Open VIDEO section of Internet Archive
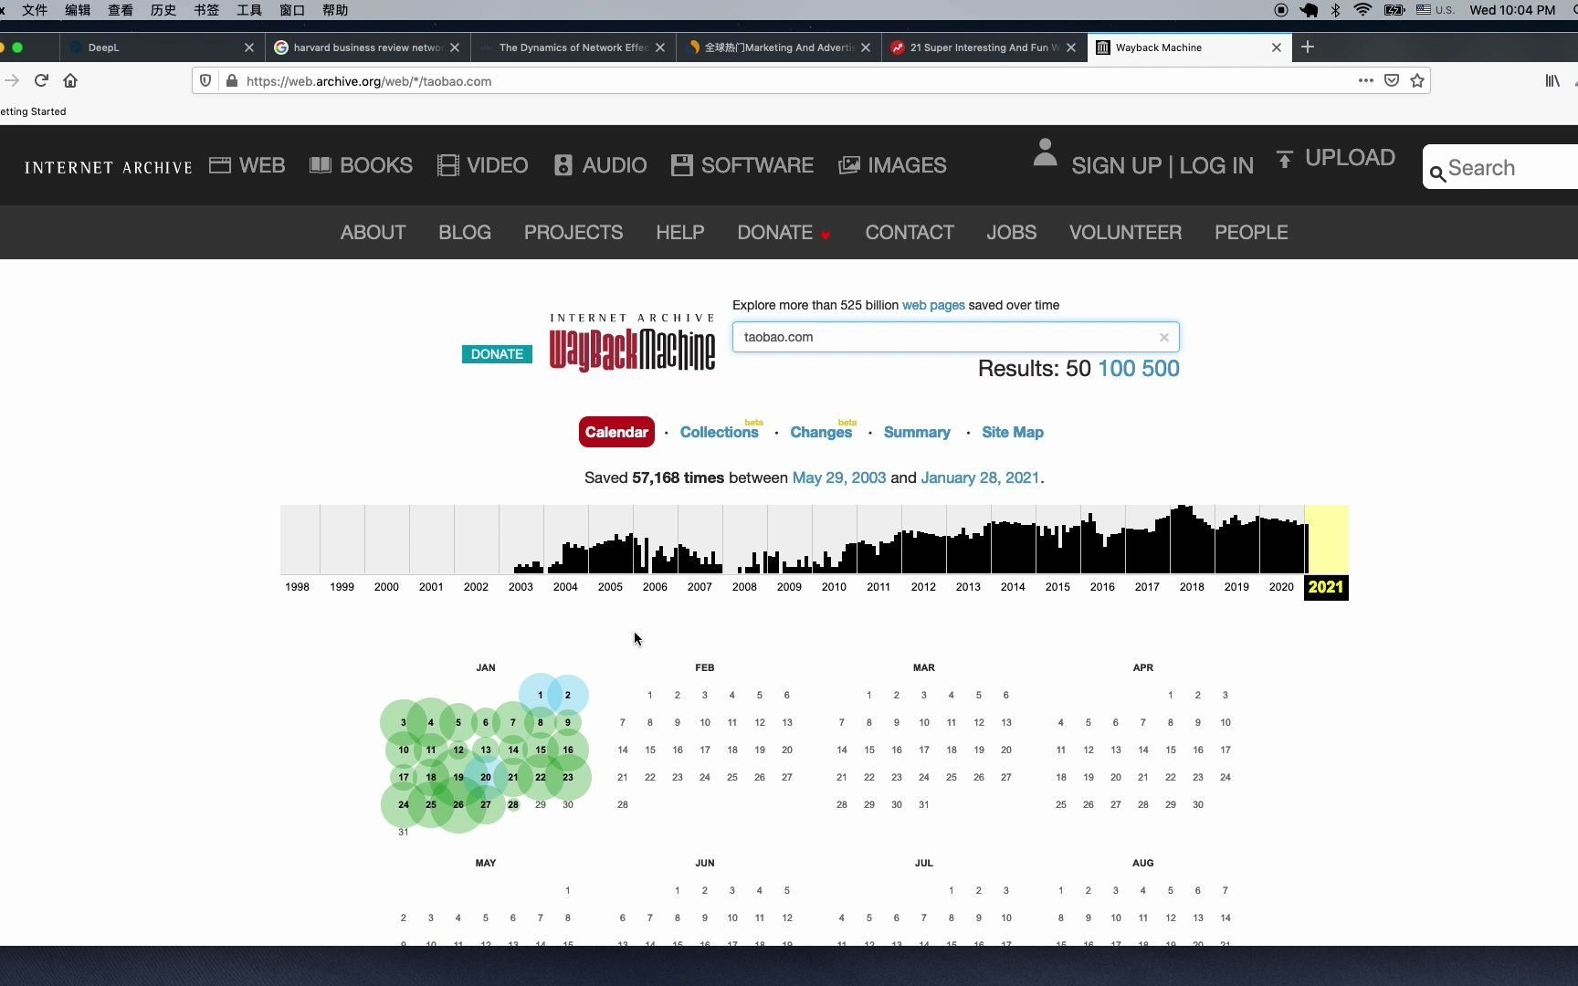This screenshot has width=1578, height=986. (x=482, y=165)
